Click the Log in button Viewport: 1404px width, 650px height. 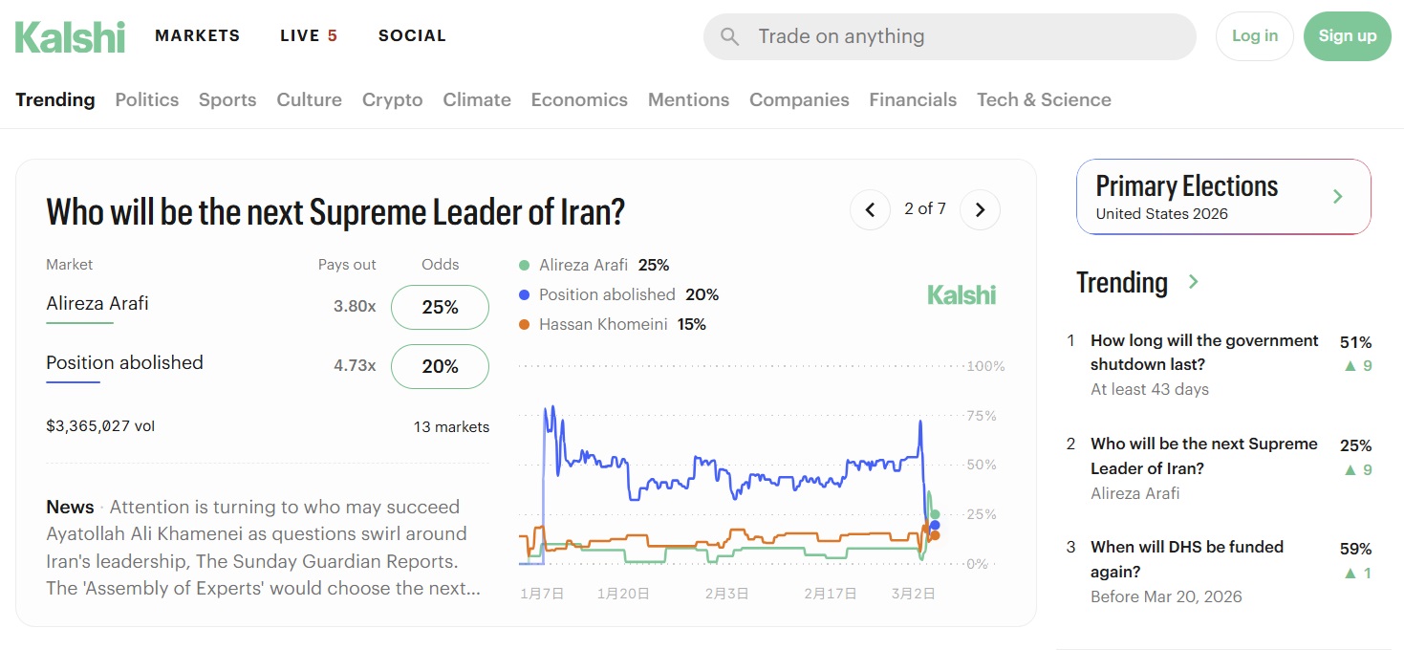click(1254, 36)
